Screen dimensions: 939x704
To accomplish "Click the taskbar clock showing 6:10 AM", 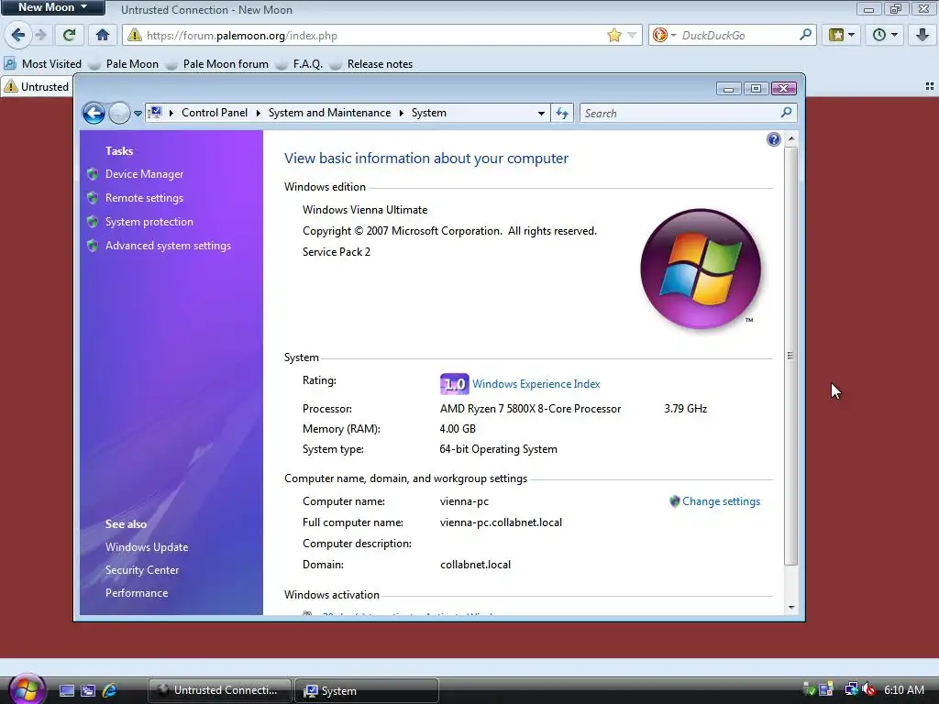I will (x=903, y=689).
